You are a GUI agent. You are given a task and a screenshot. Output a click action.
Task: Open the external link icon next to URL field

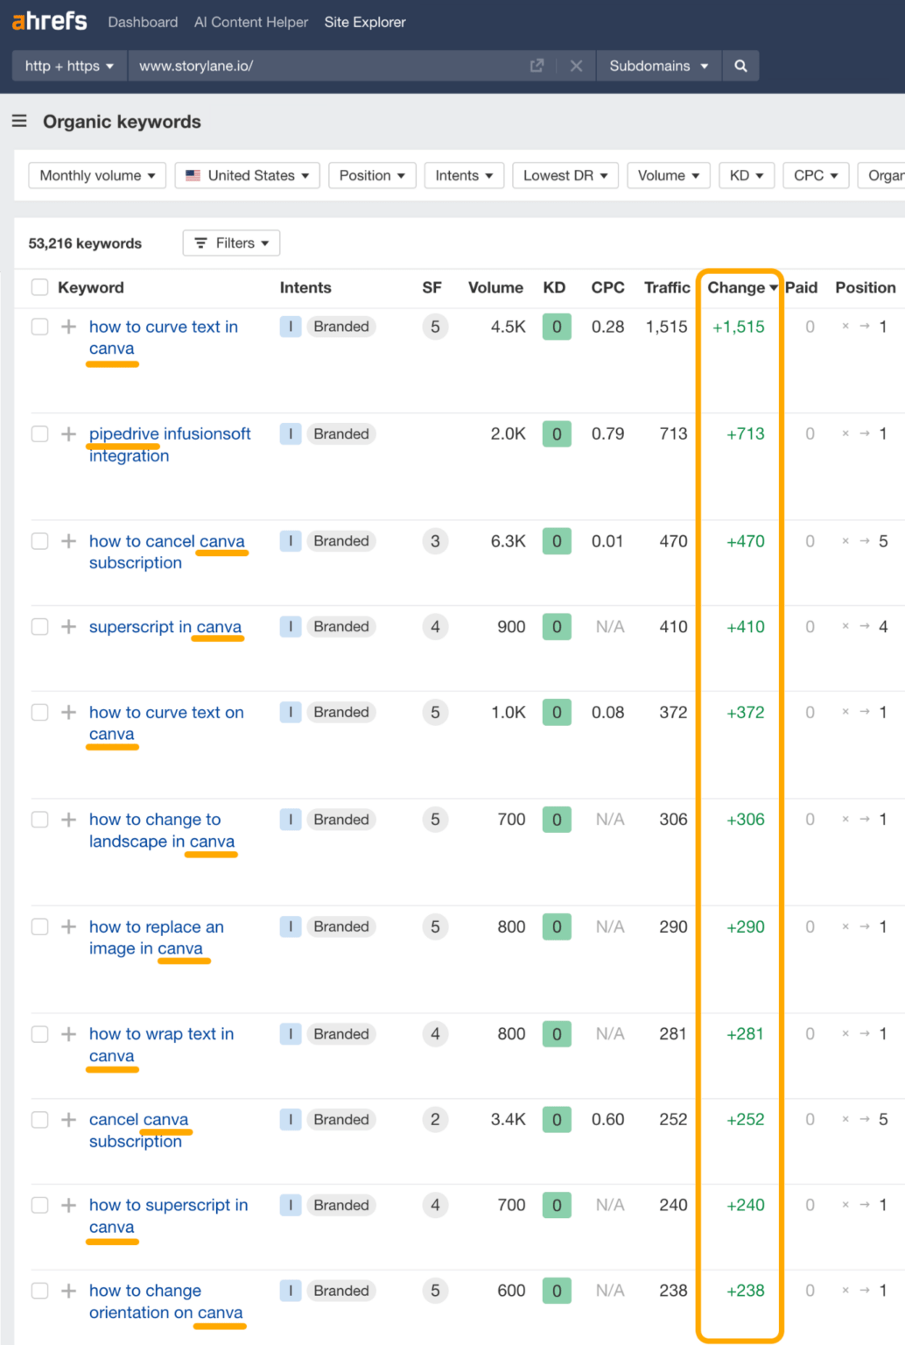tap(536, 65)
